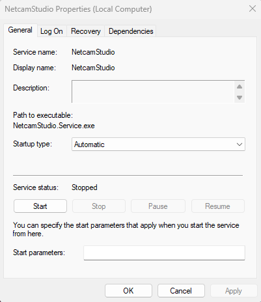Image resolution: width=261 pixels, height=302 pixels.
Task: Click inside the Description text box
Action: (x=153, y=92)
